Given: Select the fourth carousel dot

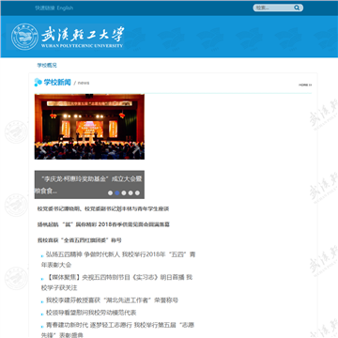Looking at the screenshot, I should click(131, 192).
